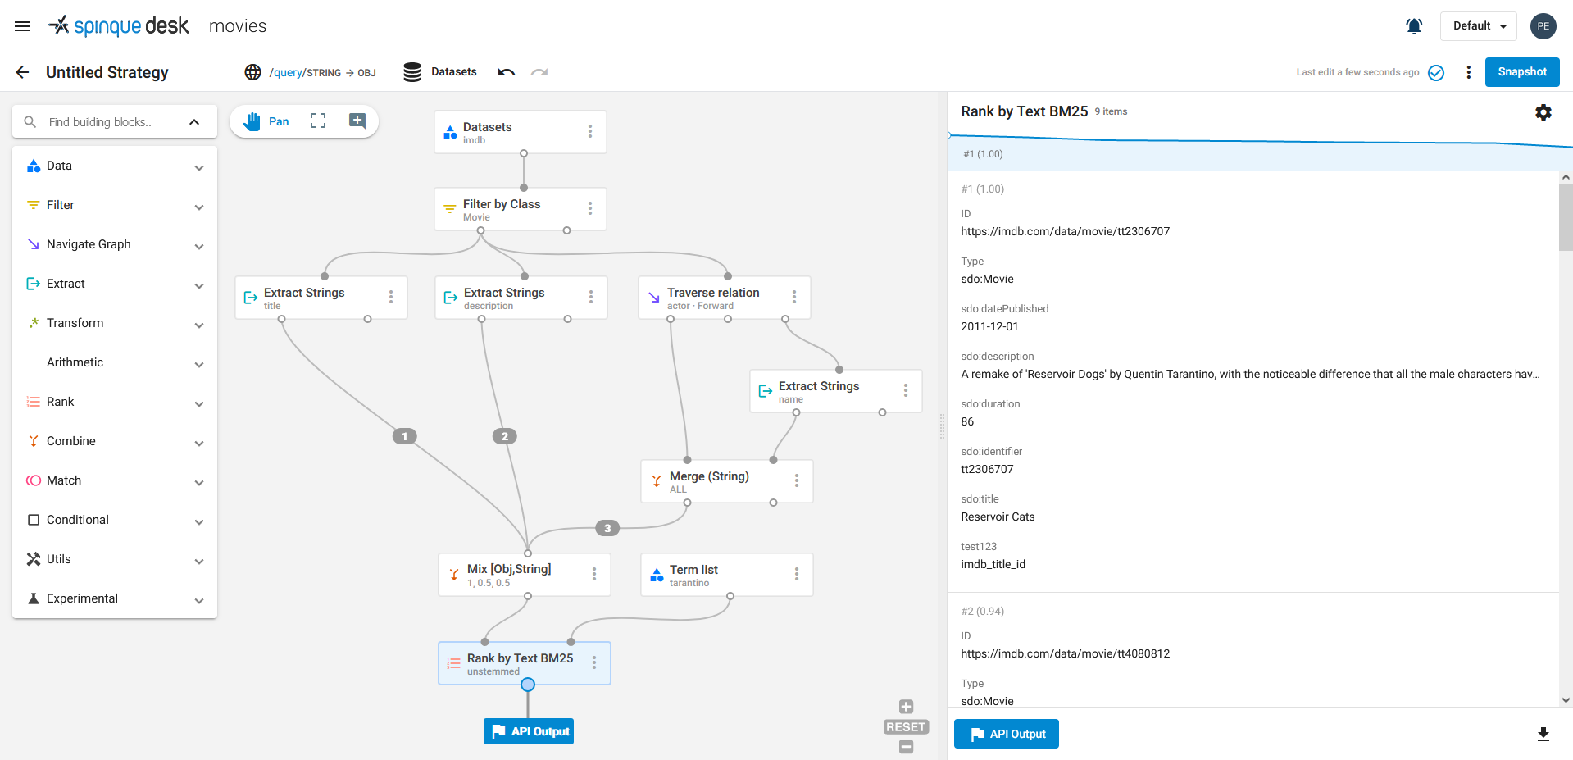Expand the Conditional category
The width and height of the screenshot is (1573, 760).
coord(115,520)
